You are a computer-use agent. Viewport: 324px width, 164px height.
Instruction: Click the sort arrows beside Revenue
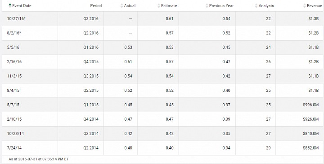pos(305,6)
